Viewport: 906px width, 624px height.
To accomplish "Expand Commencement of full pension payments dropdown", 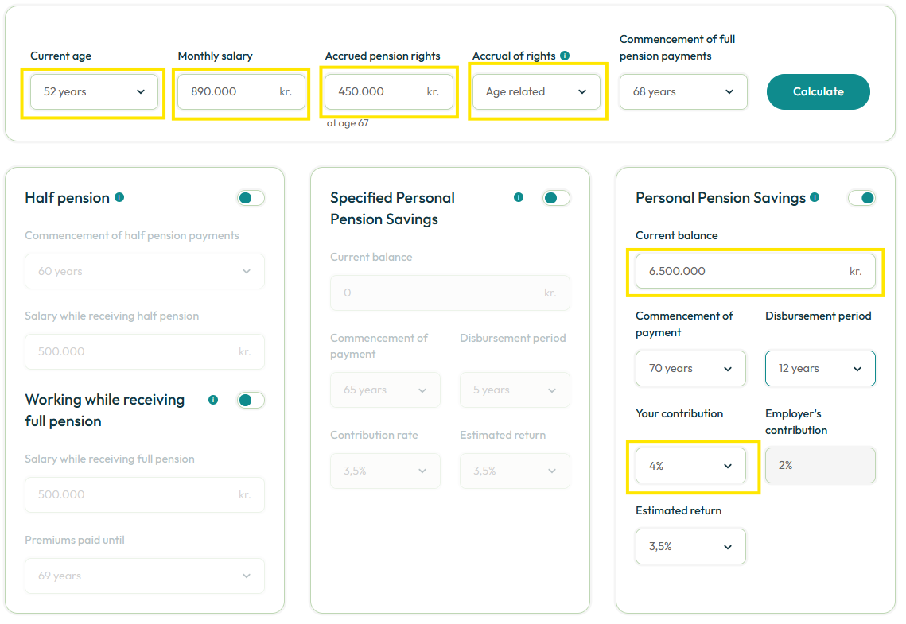I will point(683,91).
